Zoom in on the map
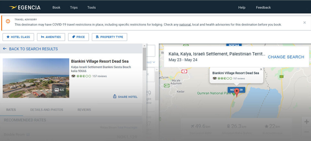The image size is (311, 141). [x=306, y=122]
